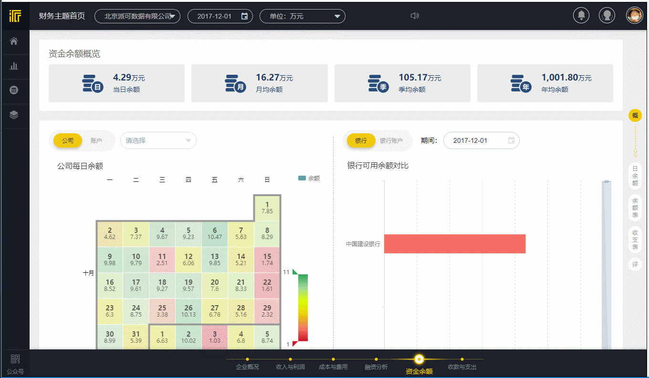Open the 期间 date picker showing 2017-12-01

481,140
